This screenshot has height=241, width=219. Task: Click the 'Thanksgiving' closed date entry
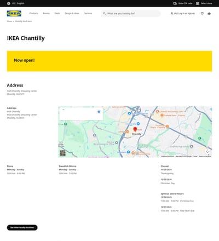167,174
